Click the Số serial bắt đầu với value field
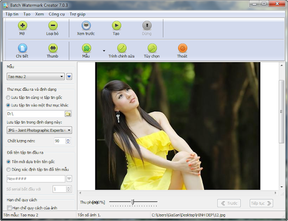Viewport: 288px width, 221px height. coord(59,189)
